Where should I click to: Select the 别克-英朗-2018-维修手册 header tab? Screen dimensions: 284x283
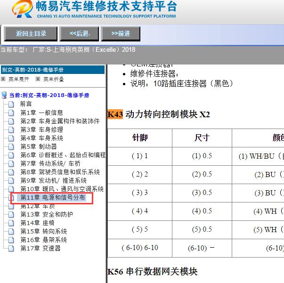(53, 70)
